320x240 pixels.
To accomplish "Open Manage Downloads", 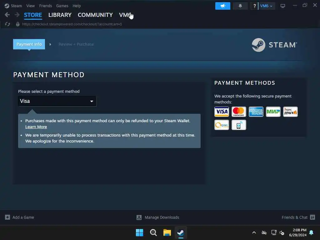I will pos(162,217).
